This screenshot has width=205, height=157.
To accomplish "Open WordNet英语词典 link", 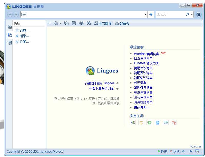I will (147, 54).
